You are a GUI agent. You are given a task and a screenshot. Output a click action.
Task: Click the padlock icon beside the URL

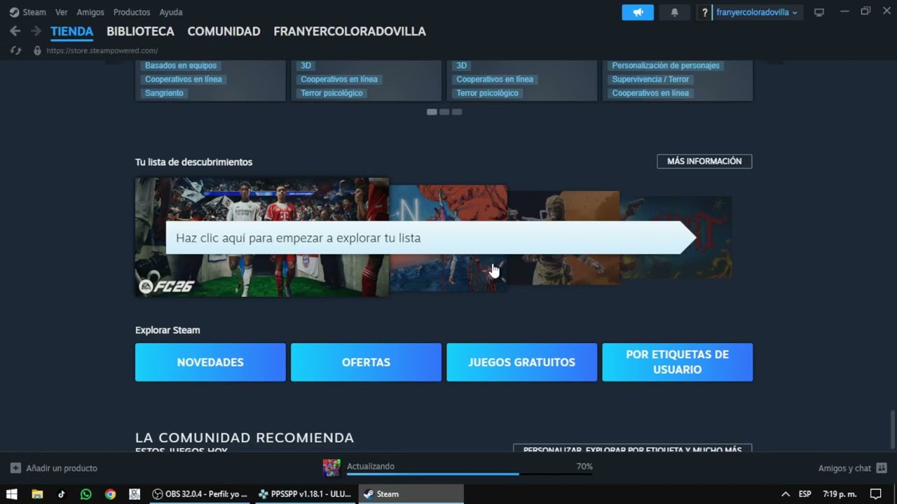(37, 50)
